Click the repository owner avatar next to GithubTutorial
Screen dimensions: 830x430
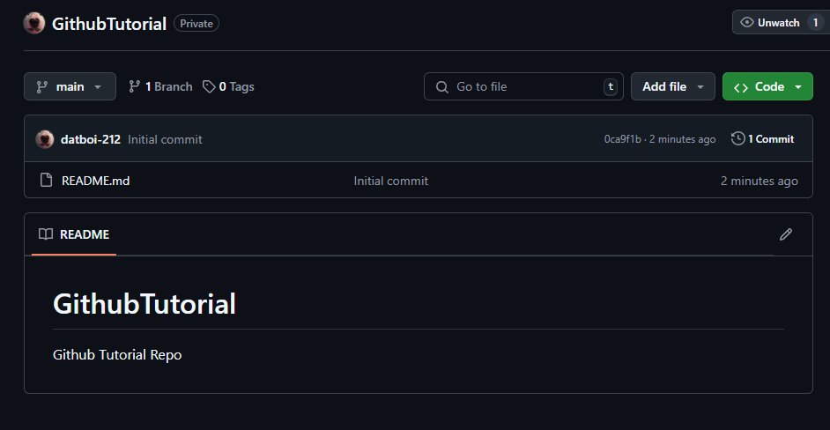coord(34,24)
